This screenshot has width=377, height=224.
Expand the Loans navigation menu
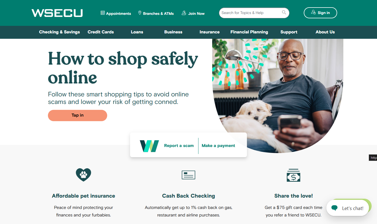point(137,32)
